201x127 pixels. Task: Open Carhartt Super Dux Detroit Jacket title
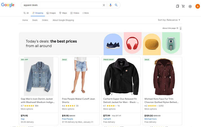click(121, 100)
